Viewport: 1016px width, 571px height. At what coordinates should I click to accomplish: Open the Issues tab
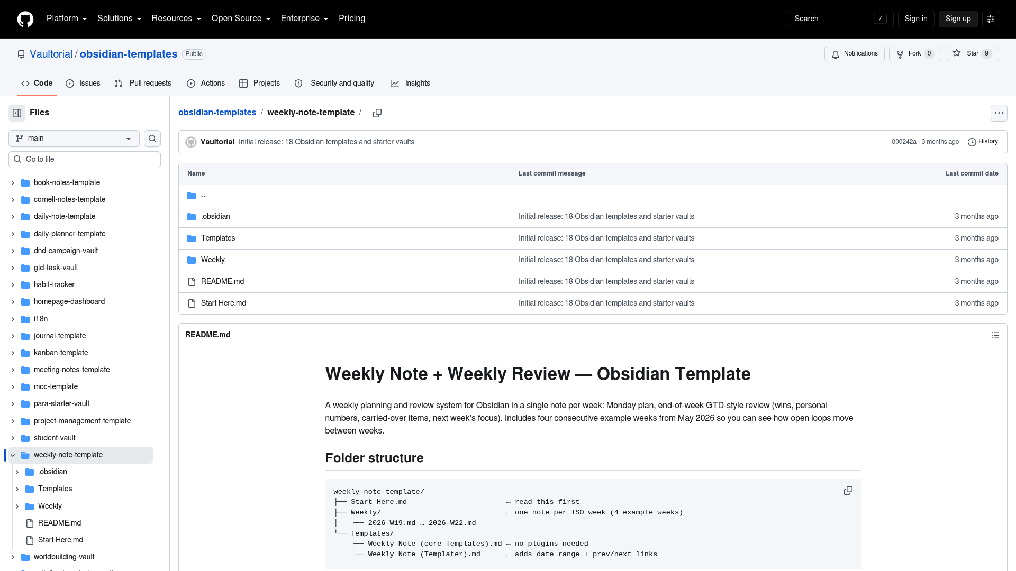pyautogui.click(x=83, y=84)
